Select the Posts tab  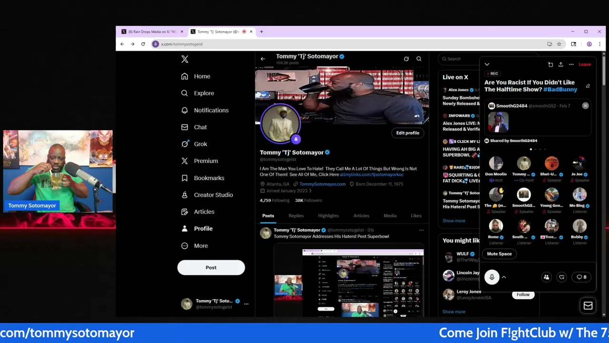coord(268,216)
